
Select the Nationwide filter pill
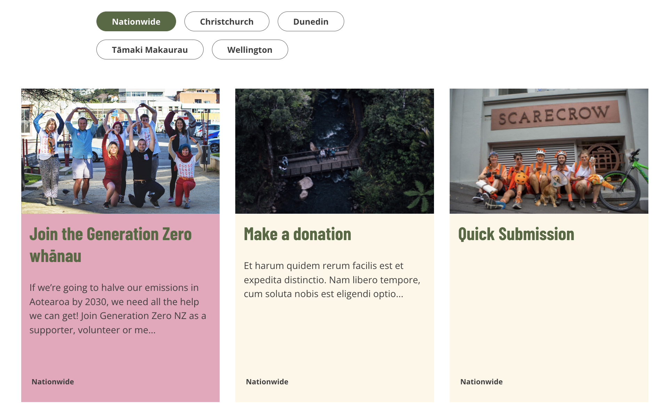(136, 22)
